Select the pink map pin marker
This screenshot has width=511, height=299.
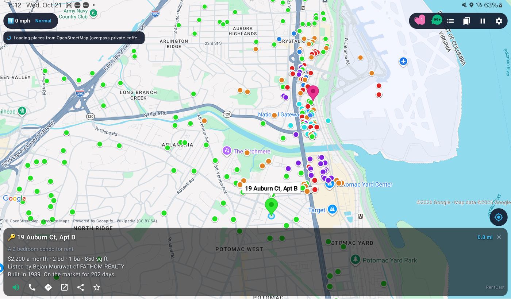pos(313,93)
